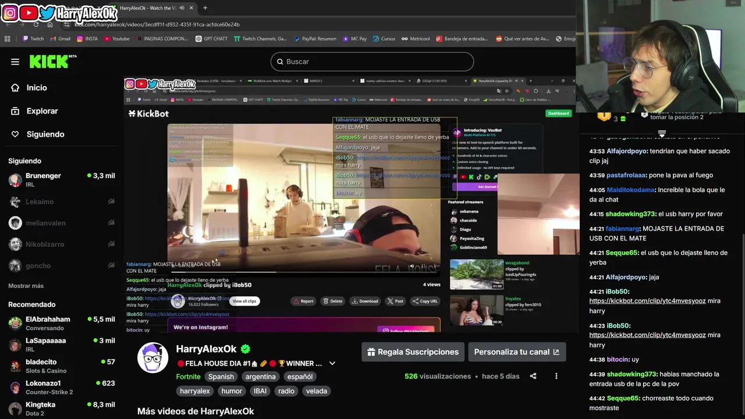The width and height of the screenshot is (745, 419).
Task: Open Nikobizarro followed channel
Action: [61, 244]
